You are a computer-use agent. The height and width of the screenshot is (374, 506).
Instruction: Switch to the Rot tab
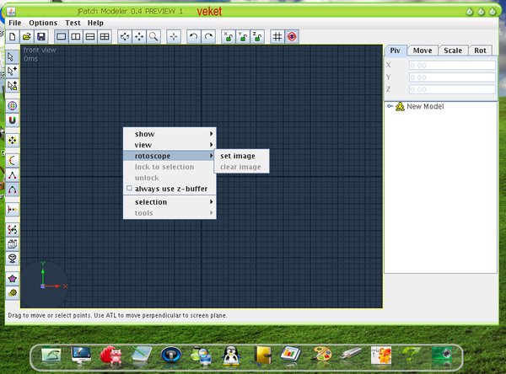(x=481, y=51)
